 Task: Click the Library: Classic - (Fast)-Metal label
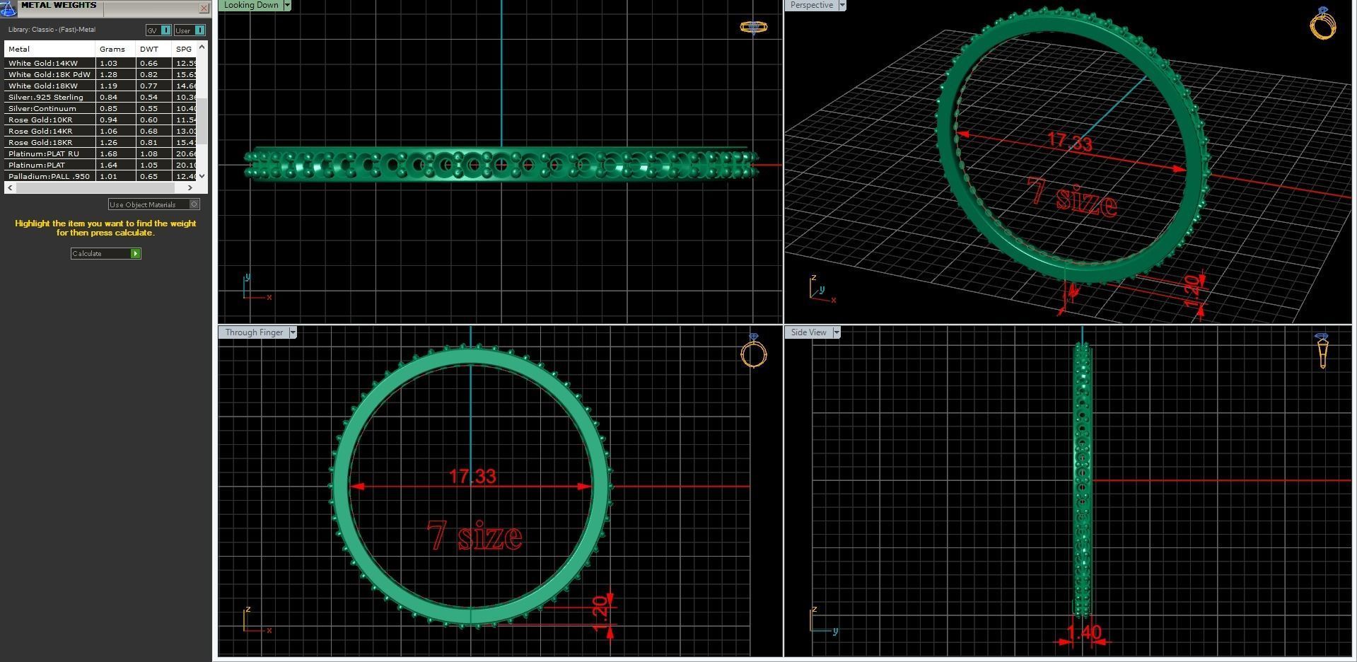pyautogui.click(x=52, y=30)
